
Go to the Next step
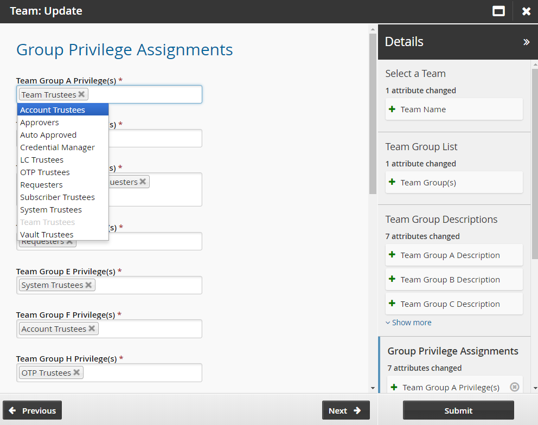click(345, 410)
